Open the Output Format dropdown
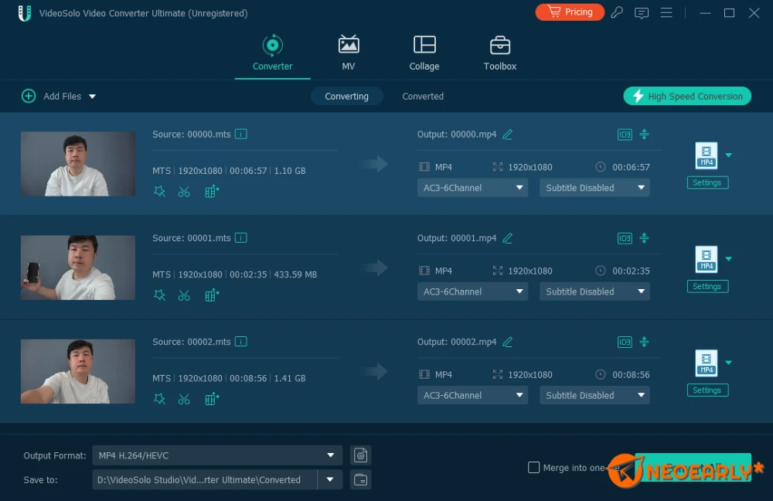The height and width of the screenshot is (501, 773). pyautogui.click(x=217, y=455)
